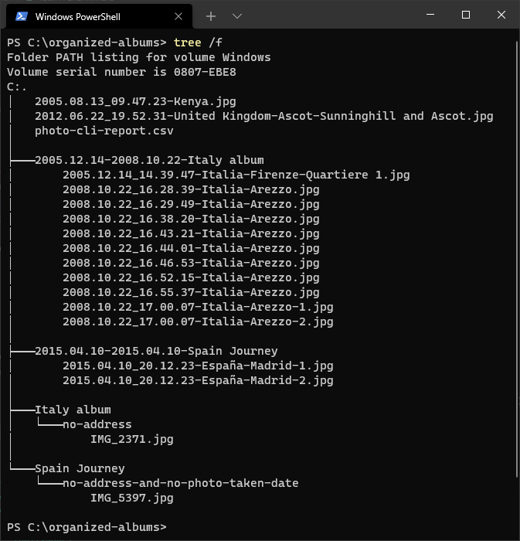Click the terminal vertical scrollbar
This screenshot has height=541, width=520.
(x=517, y=259)
